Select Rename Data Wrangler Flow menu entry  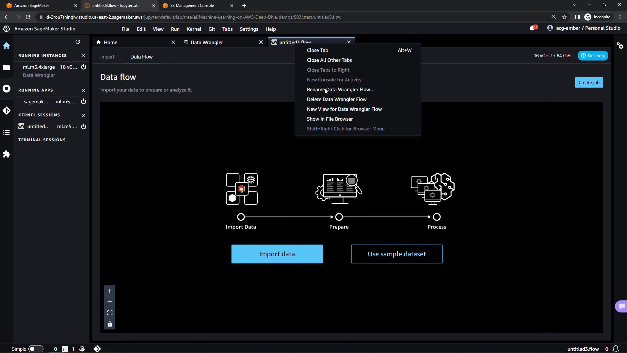coord(341,90)
